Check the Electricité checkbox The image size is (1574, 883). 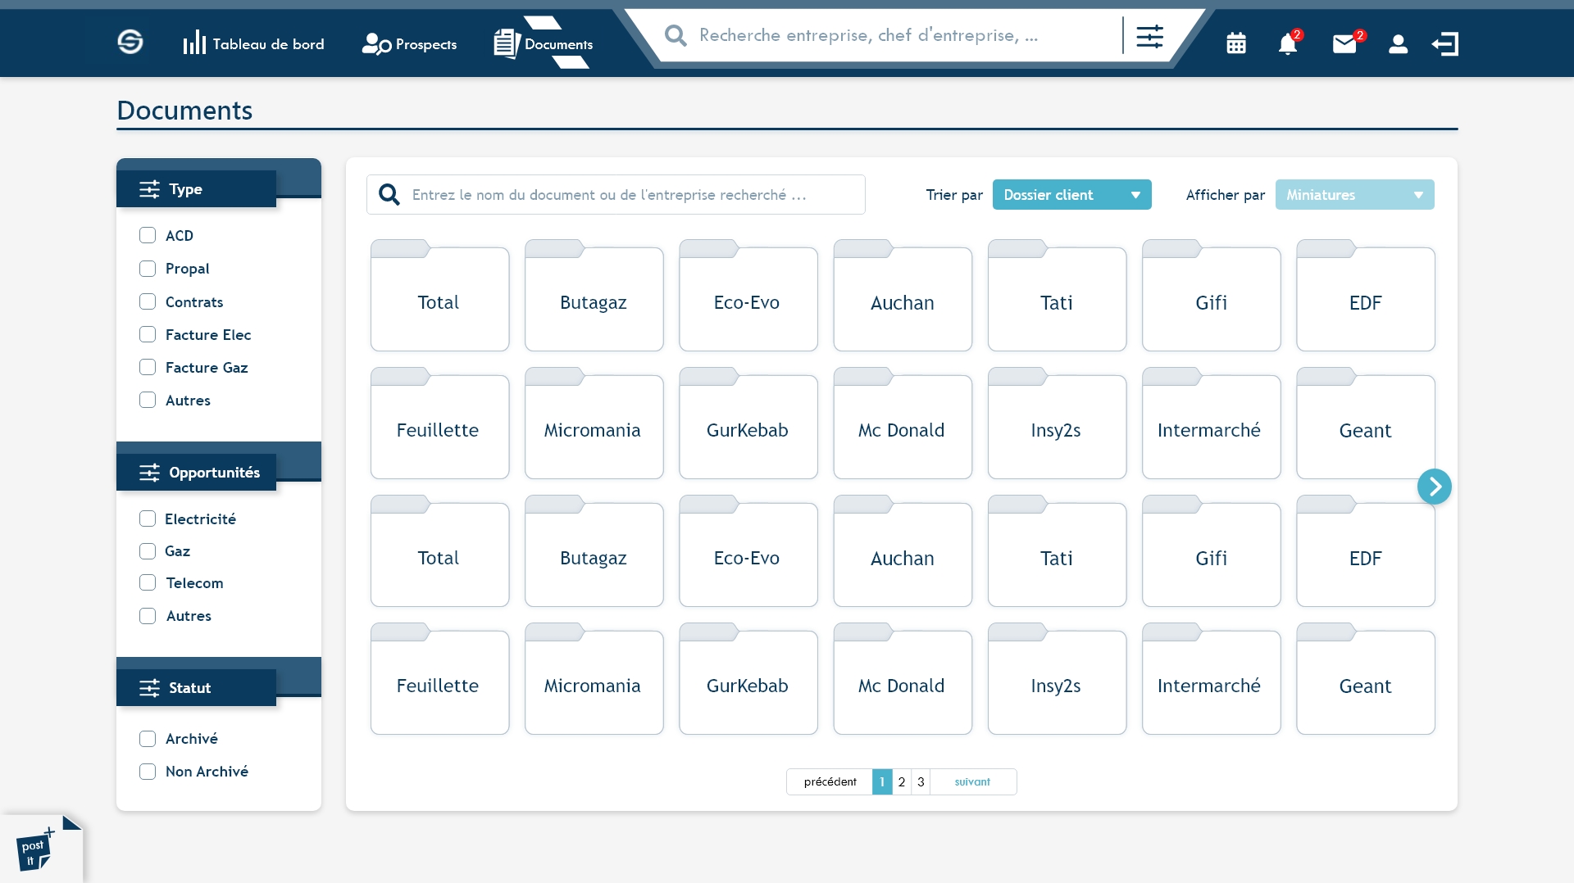point(148,518)
